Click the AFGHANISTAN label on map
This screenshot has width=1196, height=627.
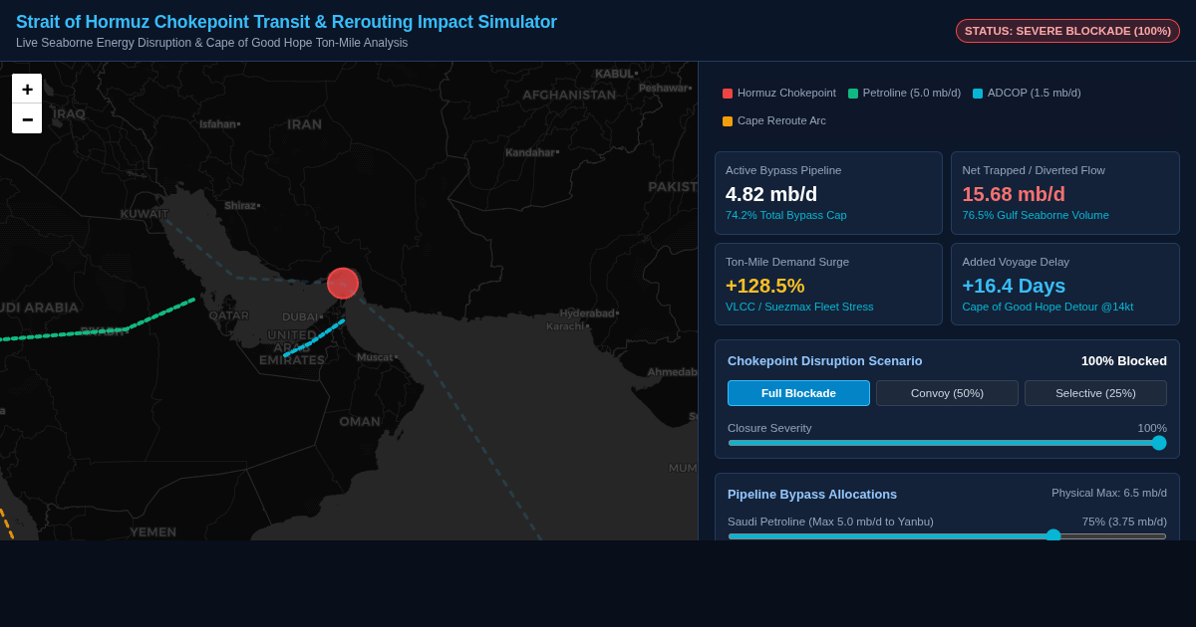[569, 95]
